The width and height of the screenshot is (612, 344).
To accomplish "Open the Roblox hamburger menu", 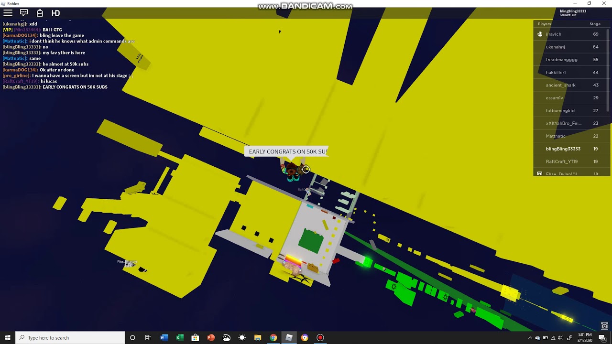I will pyautogui.click(x=8, y=13).
